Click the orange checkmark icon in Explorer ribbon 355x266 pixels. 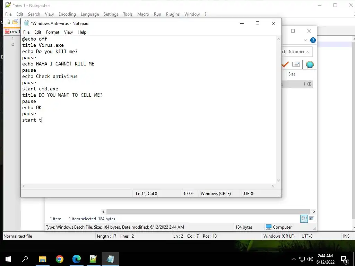(x=285, y=64)
